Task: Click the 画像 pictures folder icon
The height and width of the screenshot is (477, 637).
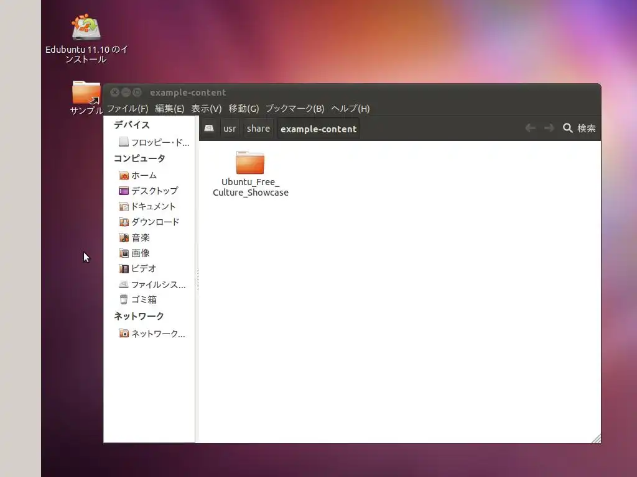Action: click(124, 253)
